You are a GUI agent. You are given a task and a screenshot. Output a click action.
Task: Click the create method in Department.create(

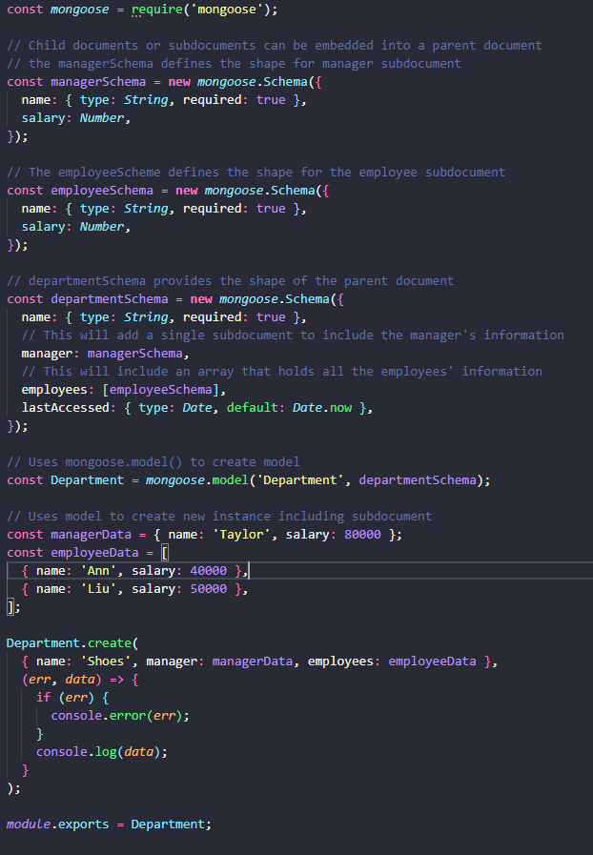109,643
